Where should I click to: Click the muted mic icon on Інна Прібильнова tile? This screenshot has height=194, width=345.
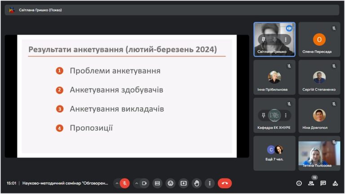[289, 66]
